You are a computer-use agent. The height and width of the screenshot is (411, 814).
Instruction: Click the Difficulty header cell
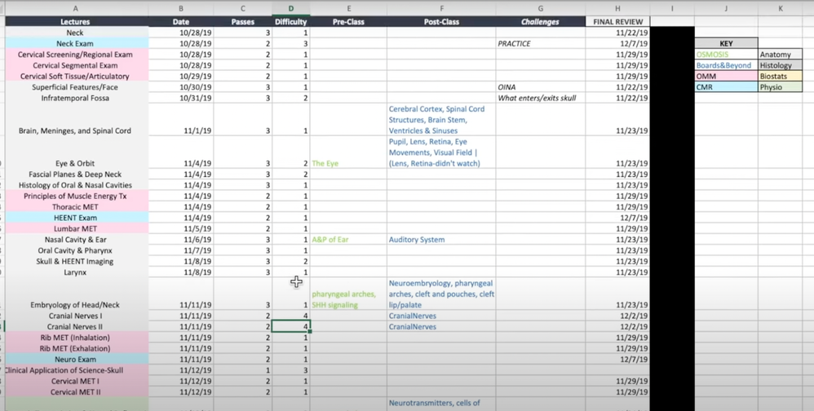[x=290, y=22]
